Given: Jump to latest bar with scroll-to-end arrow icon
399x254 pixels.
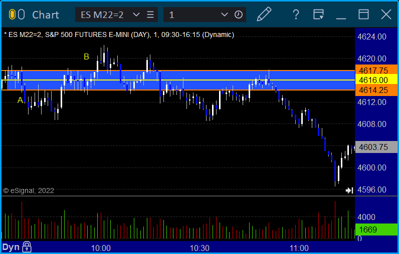Looking at the screenshot, I should point(349,190).
